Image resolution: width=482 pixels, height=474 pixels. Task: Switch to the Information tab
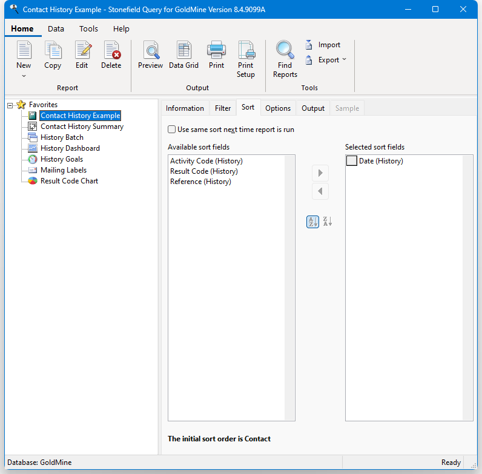[185, 108]
